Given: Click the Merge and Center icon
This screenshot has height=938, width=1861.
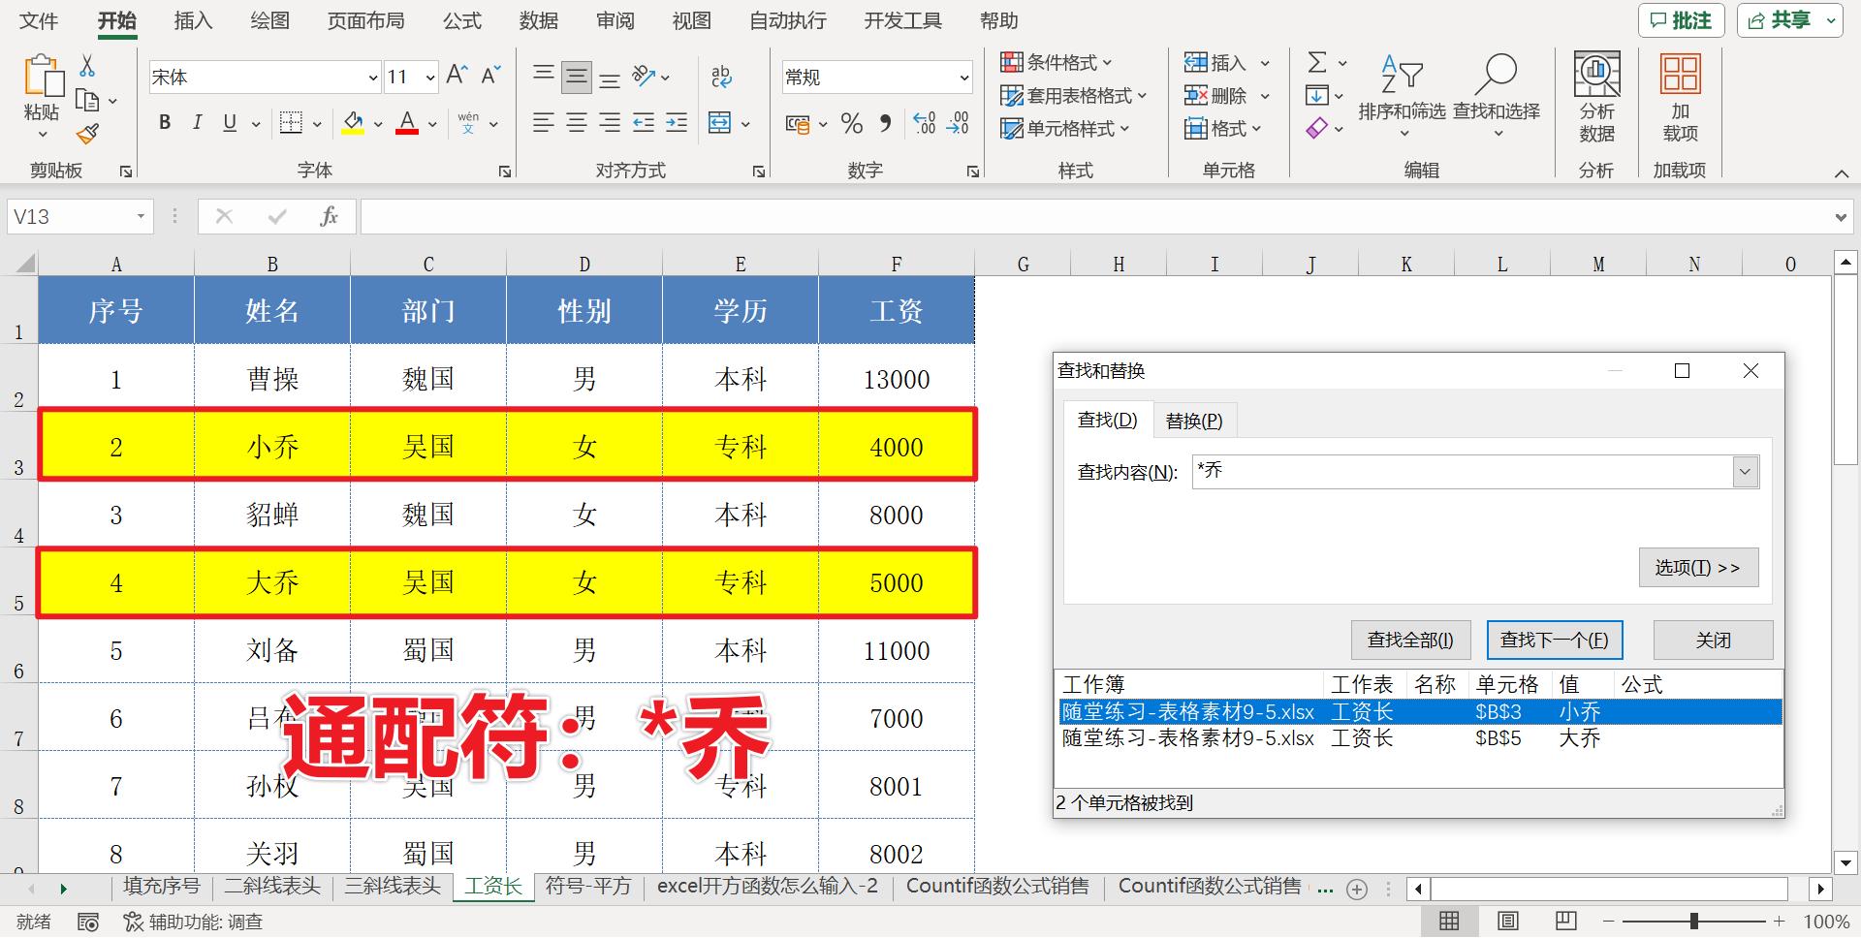Looking at the screenshot, I should pyautogui.click(x=720, y=123).
